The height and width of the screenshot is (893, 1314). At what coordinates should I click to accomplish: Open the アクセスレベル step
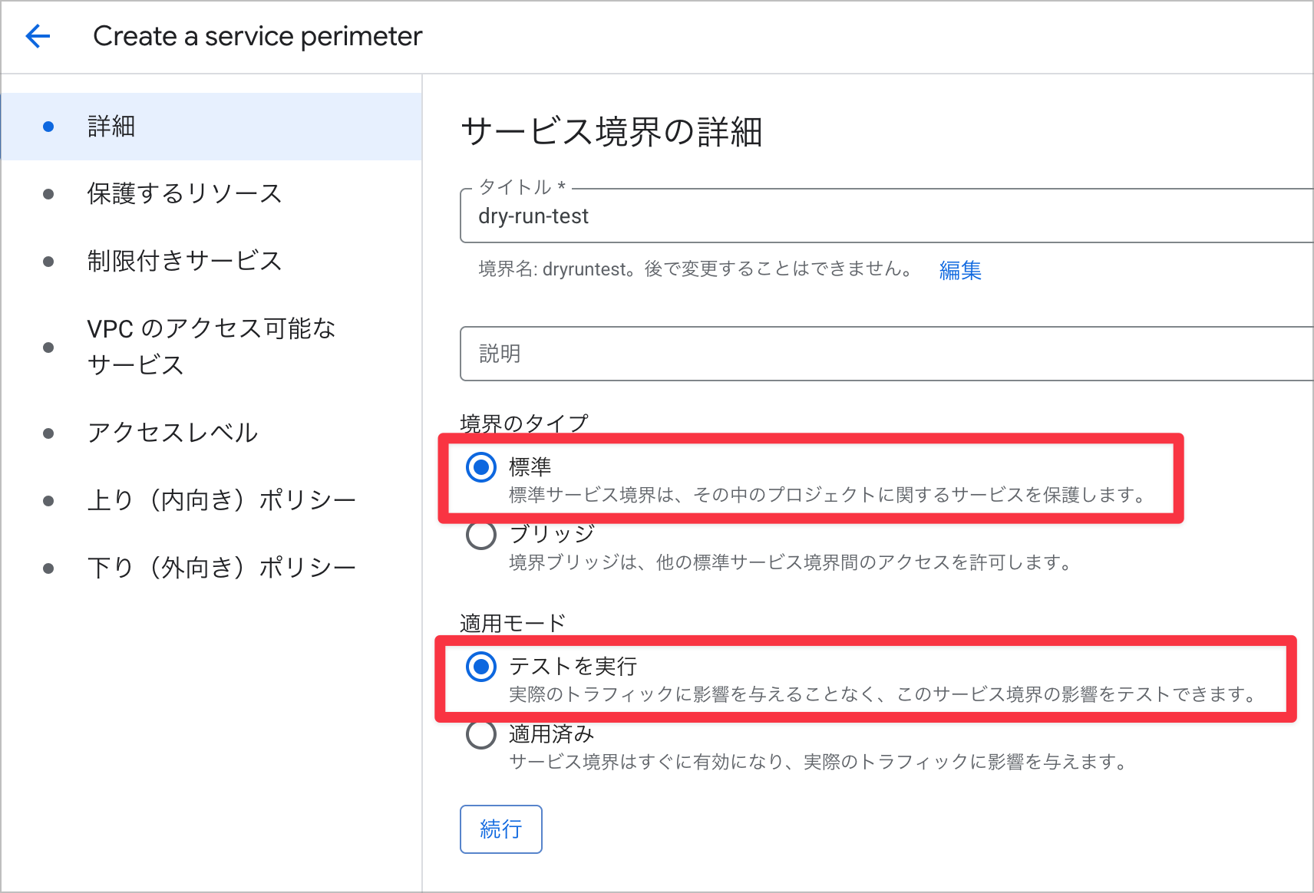[173, 433]
